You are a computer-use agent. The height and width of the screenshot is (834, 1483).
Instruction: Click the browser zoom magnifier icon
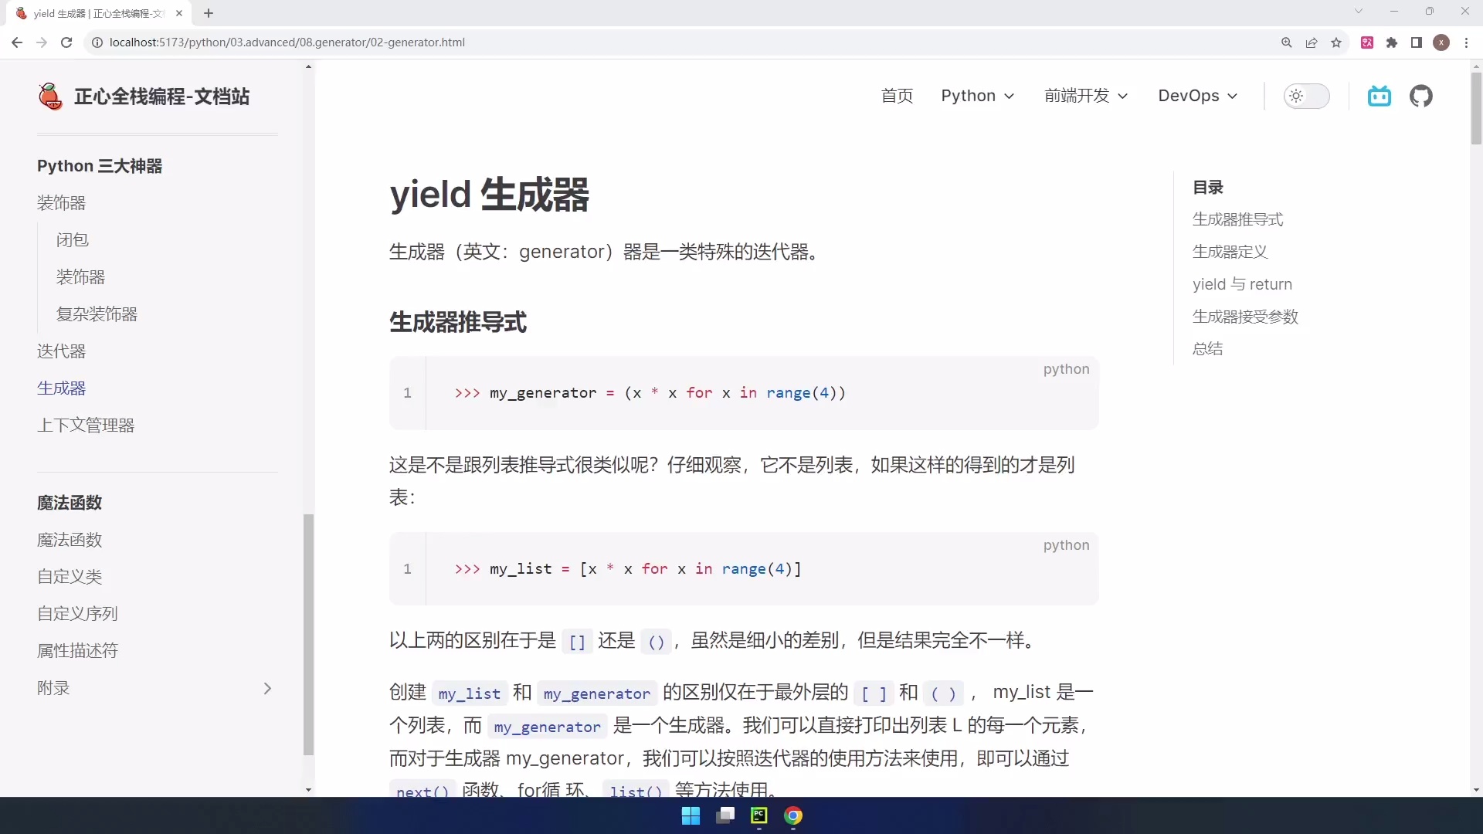click(1287, 42)
